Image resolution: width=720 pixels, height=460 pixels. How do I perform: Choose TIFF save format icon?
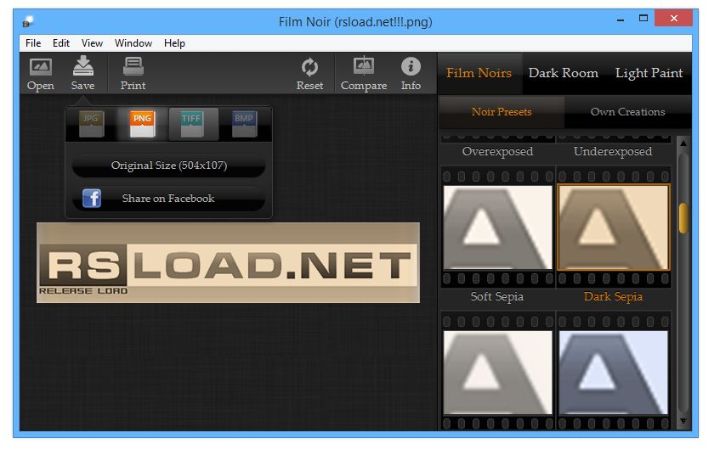(192, 124)
